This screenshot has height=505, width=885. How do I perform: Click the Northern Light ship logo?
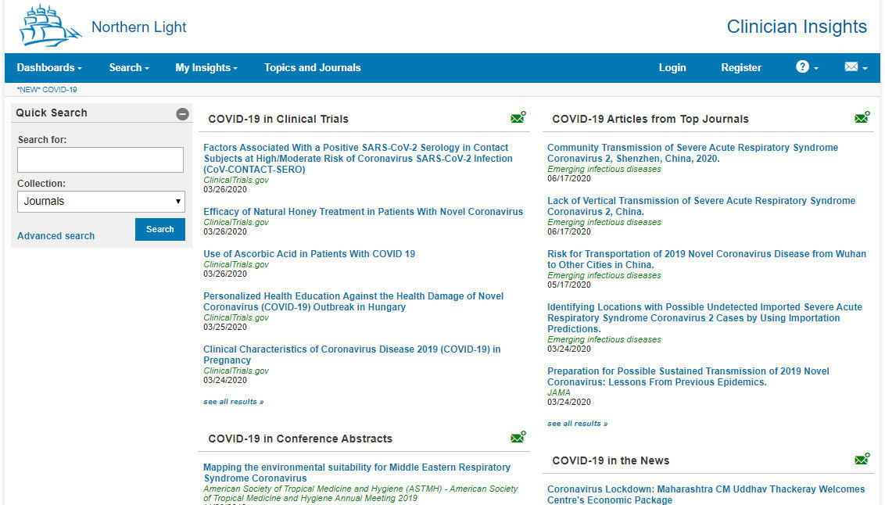[x=50, y=27]
